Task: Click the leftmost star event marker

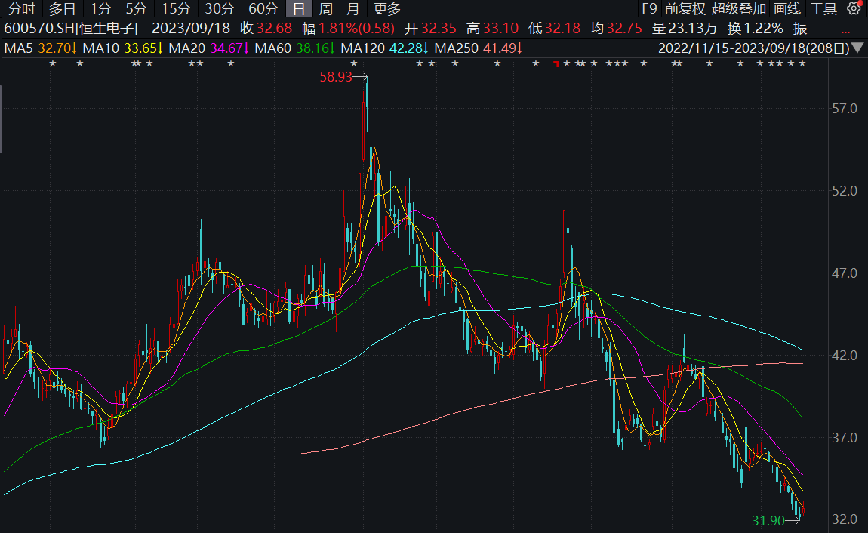Action: pos(53,63)
